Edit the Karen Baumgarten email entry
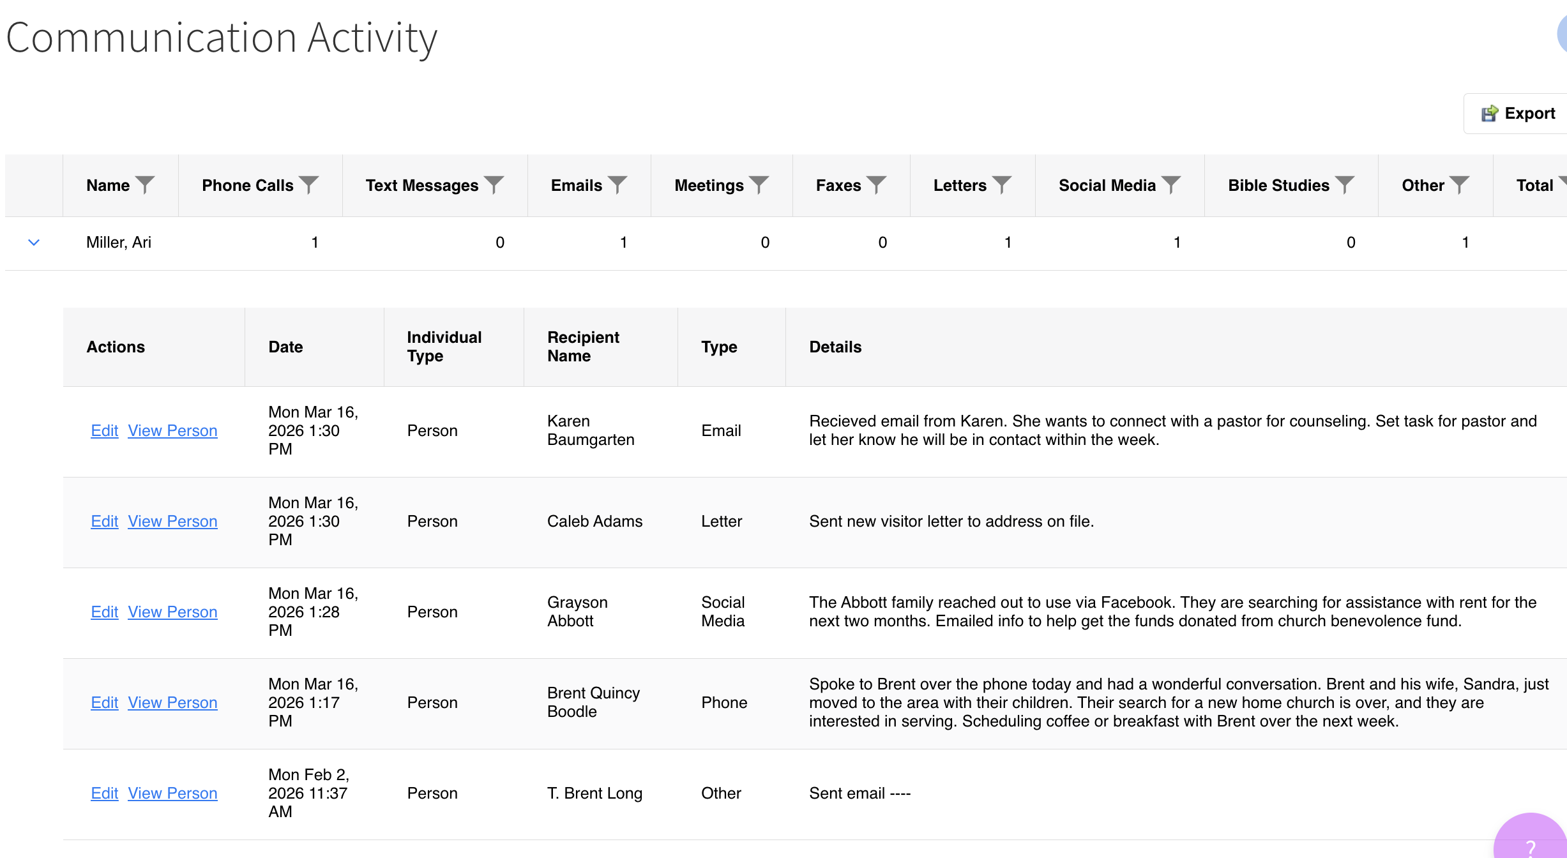The width and height of the screenshot is (1567, 858). [104, 431]
